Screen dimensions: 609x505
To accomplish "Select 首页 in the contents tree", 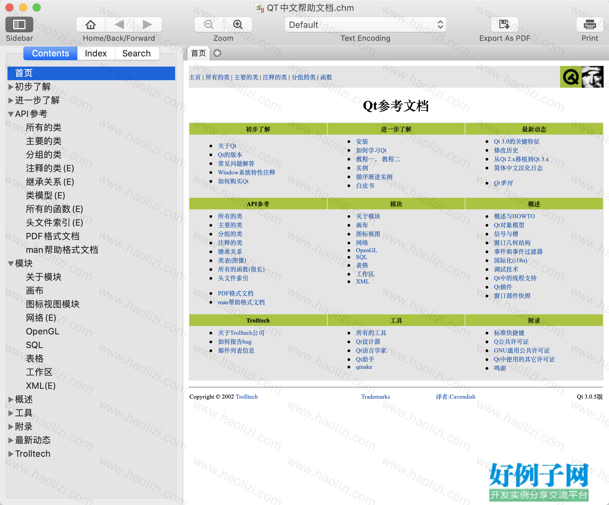I will pyautogui.click(x=91, y=73).
